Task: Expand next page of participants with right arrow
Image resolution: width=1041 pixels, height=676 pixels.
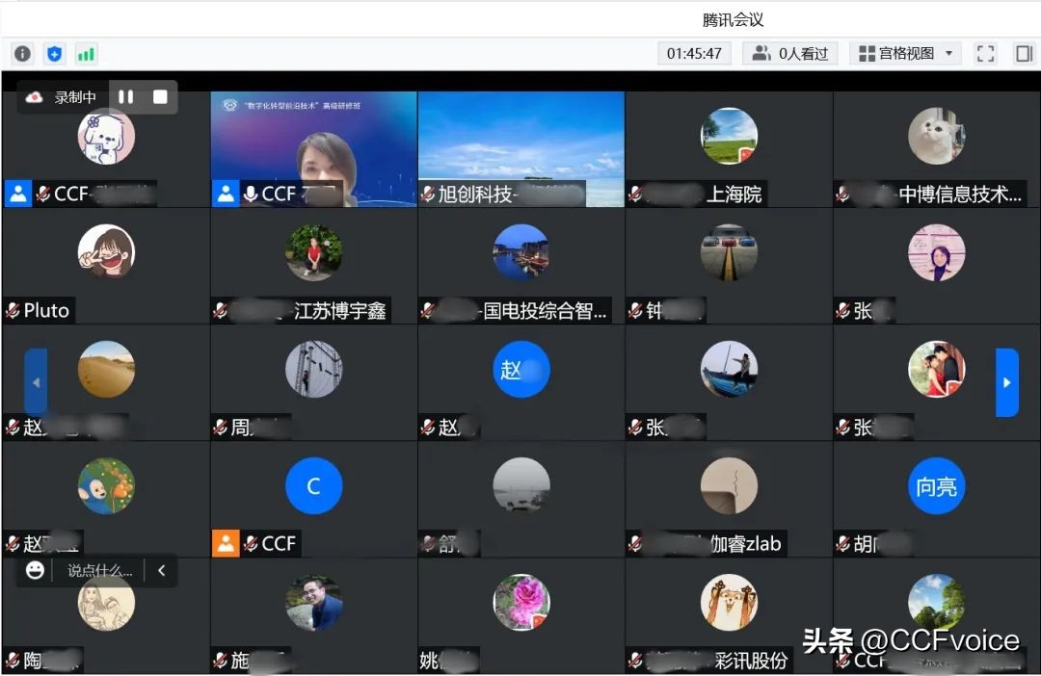Action: click(1007, 382)
